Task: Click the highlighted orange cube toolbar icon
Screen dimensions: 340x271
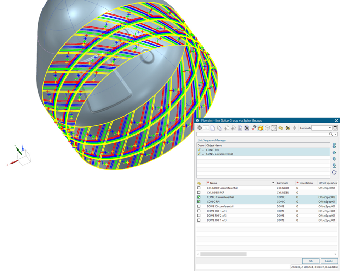Action: [260, 128]
